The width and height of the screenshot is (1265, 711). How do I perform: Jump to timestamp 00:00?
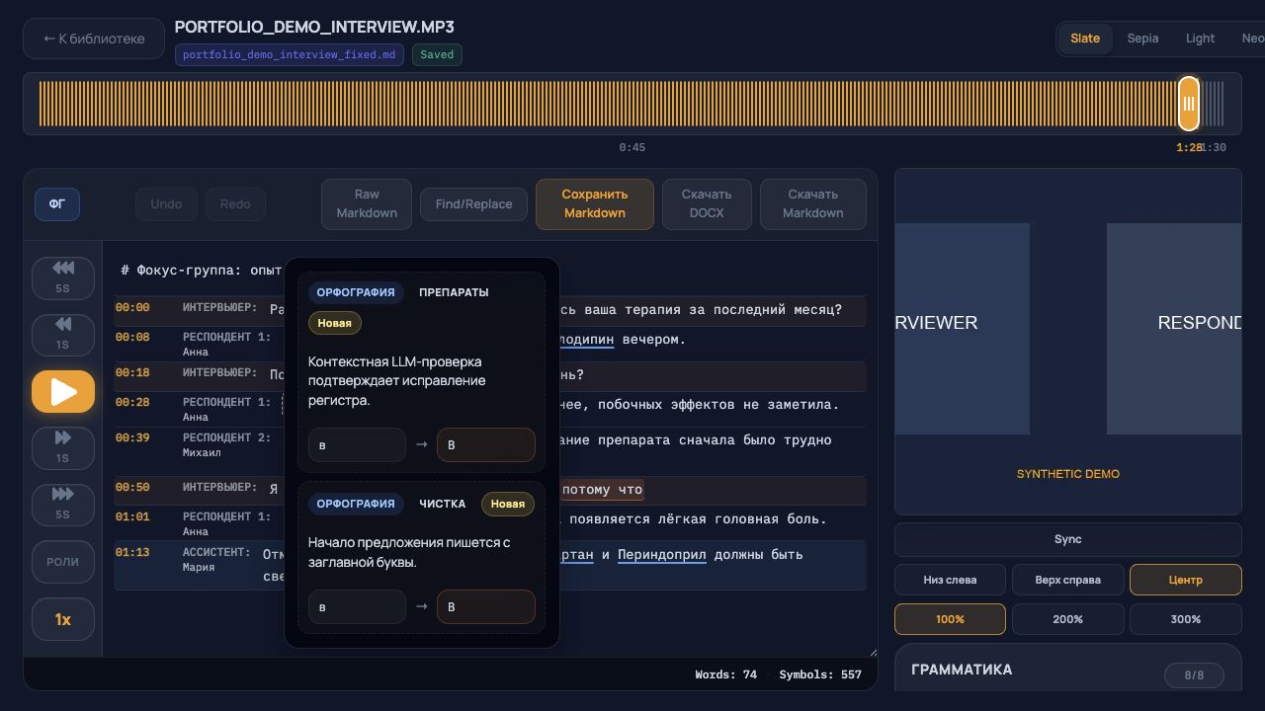(132, 308)
